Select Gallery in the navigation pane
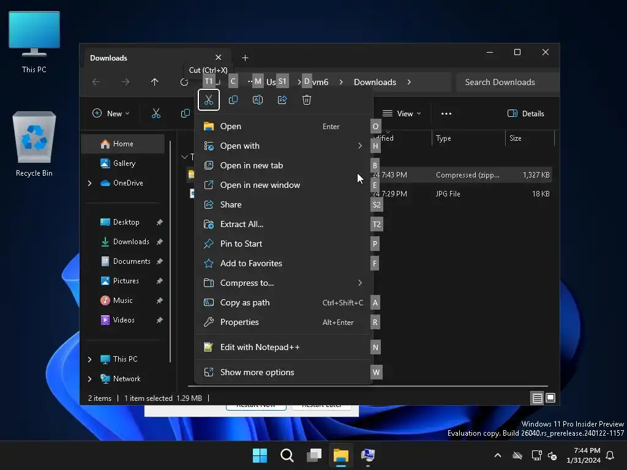The height and width of the screenshot is (470, 627). [x=122, y=163]
